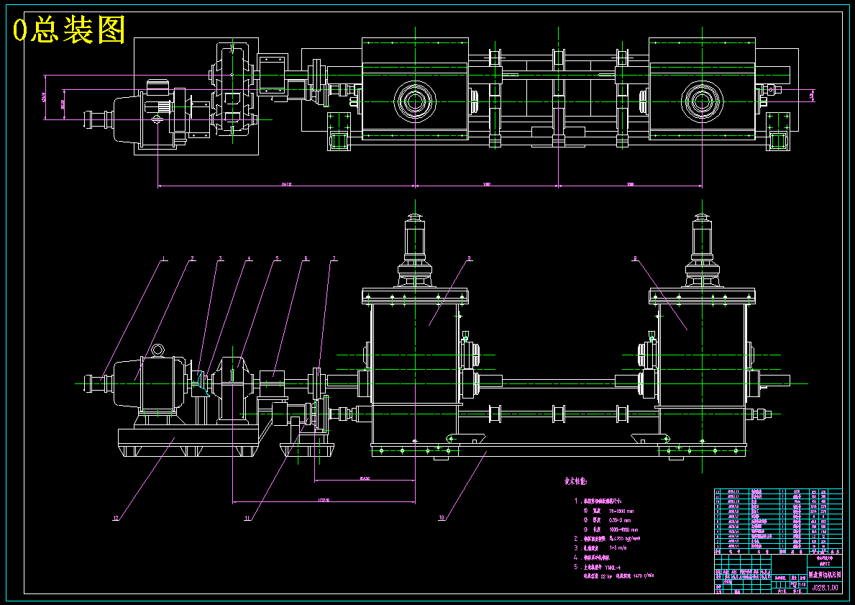Select part callout number 7 leader label
Viewport: 855px width, 605px height.
[334, 258]
